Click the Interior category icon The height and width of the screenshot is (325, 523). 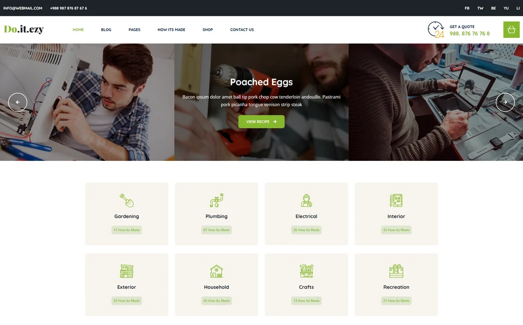click(396, 199)
